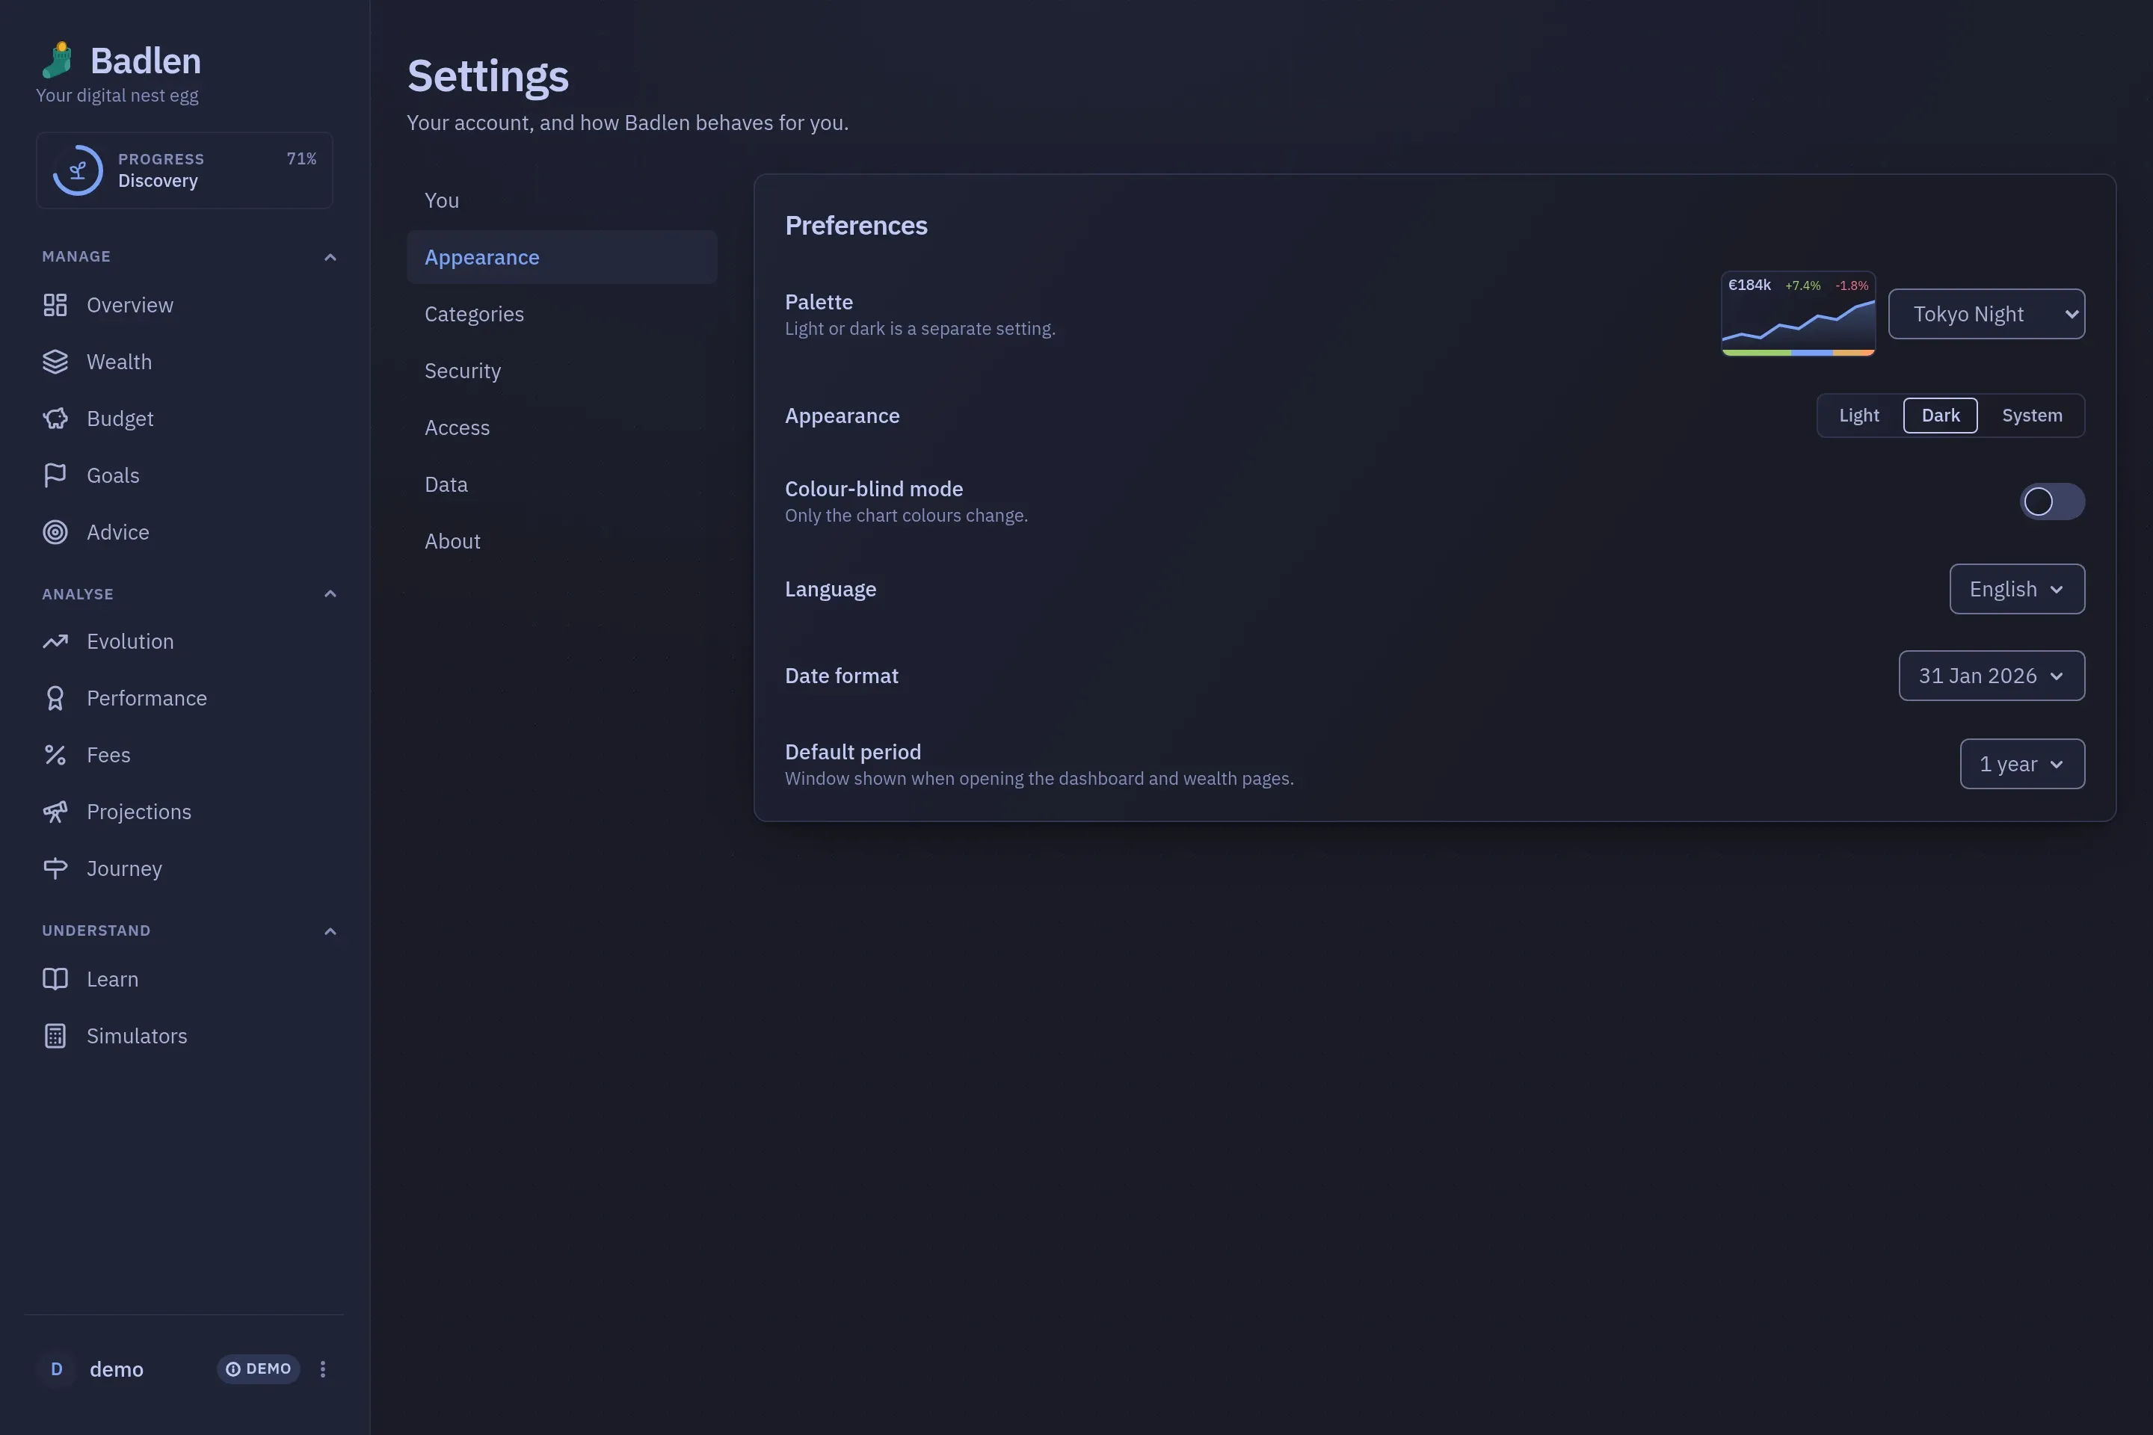Click the Settings page title
Screen dimensions: 2153x1435
click(x=488, y=76)
